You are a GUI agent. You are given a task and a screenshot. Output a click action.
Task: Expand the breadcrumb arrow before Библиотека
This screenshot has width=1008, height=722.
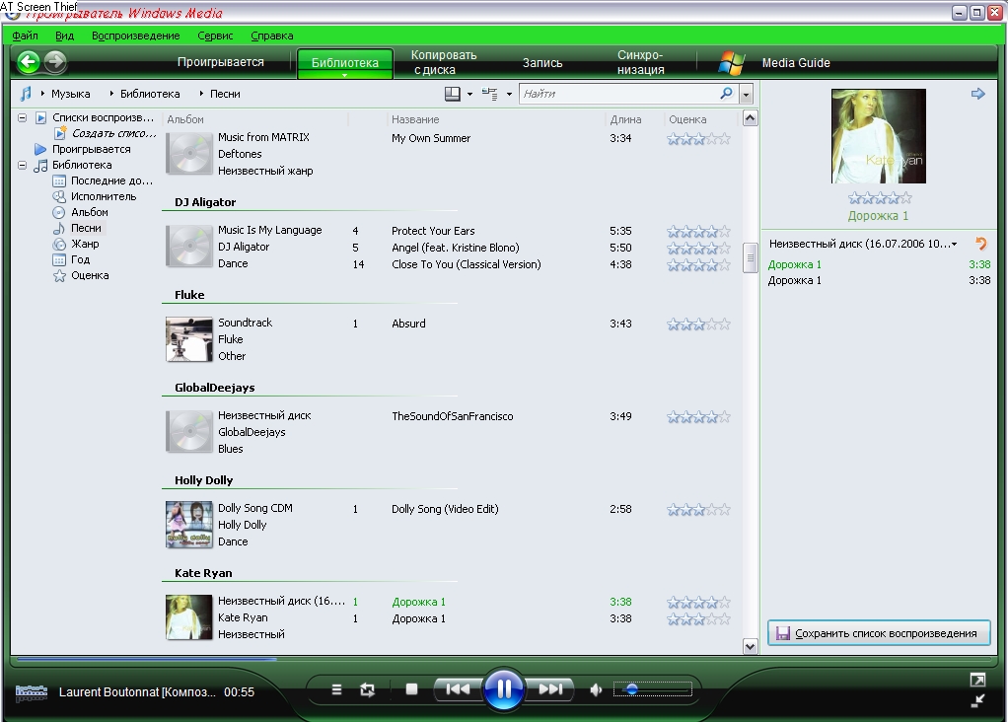(111, 94)
